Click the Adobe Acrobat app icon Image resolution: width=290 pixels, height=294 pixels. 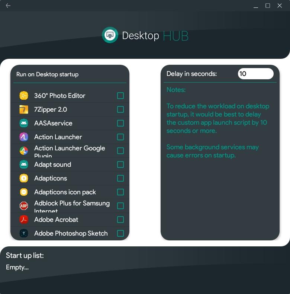click(24, 220)
